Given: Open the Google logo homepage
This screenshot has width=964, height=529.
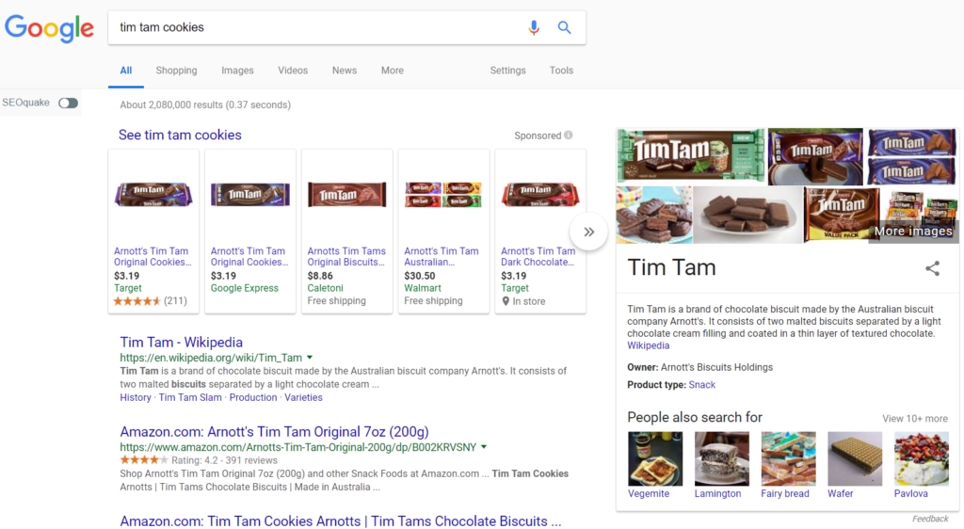Looking at the screenshot, I should pos(49,28).
